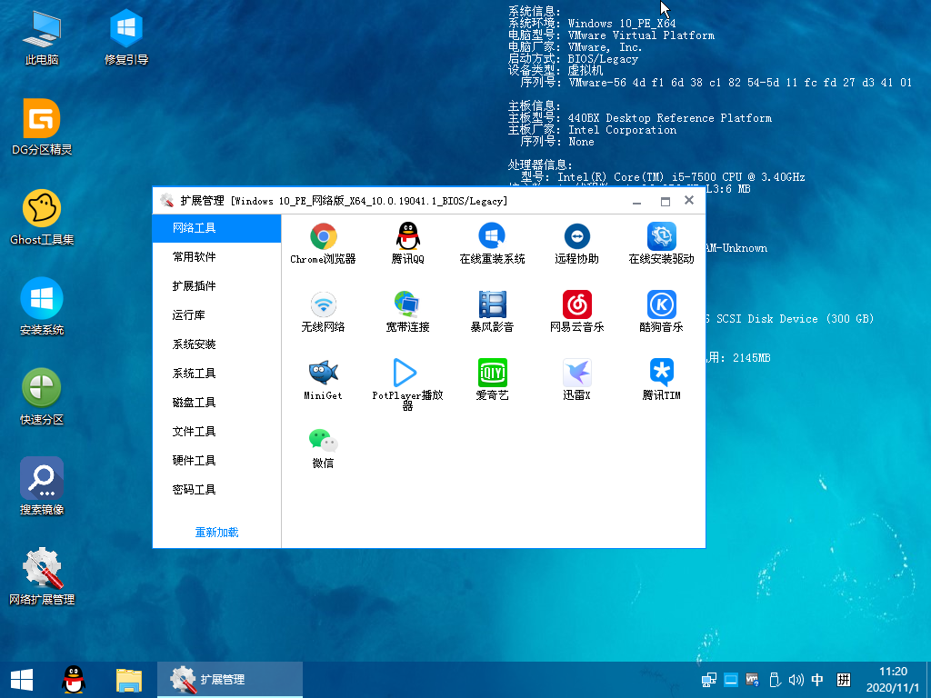Select 网络扩展管理 desktop icon
This screenshot has height=698, width=931.
click(42, 577)
